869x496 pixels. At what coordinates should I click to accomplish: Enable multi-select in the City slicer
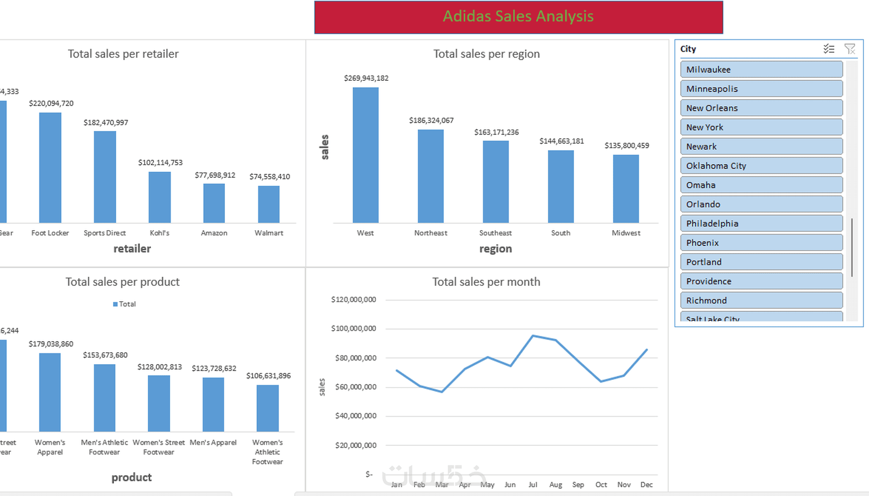(829, 49)
